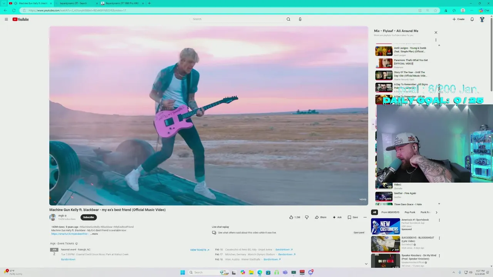
Task: Open YouTube notifications bell
Action: coord(472,19)
